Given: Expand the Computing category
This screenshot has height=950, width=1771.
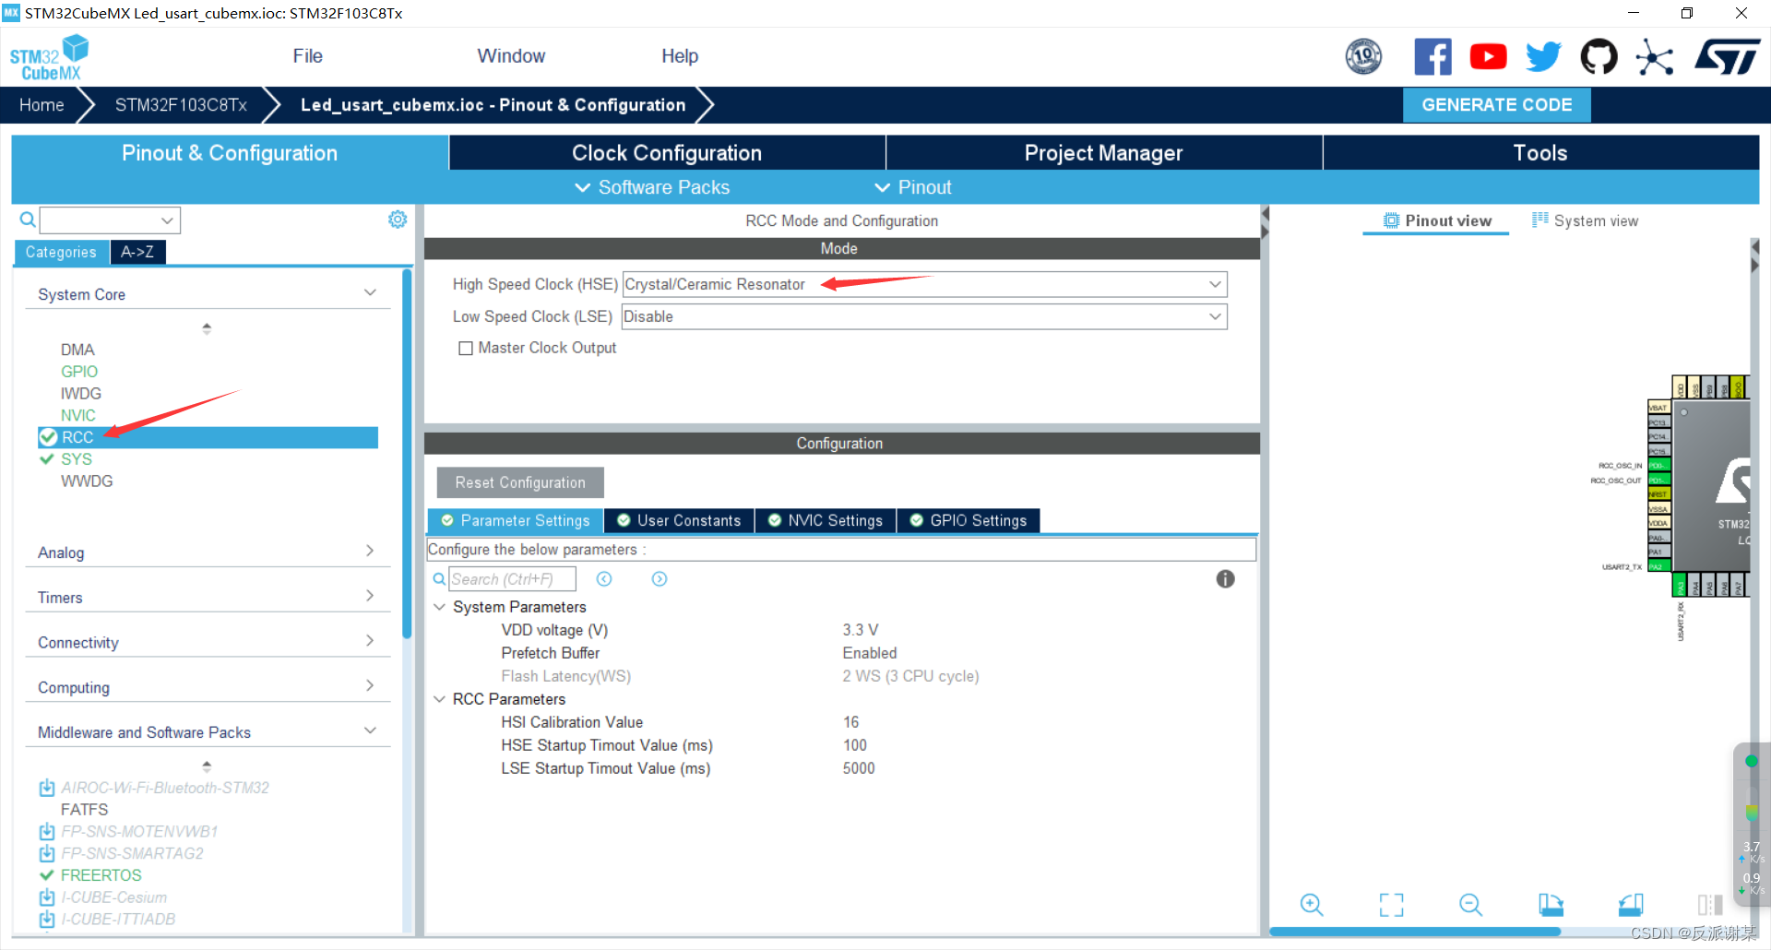Looking at the screenshot, I should pos(370,685).
